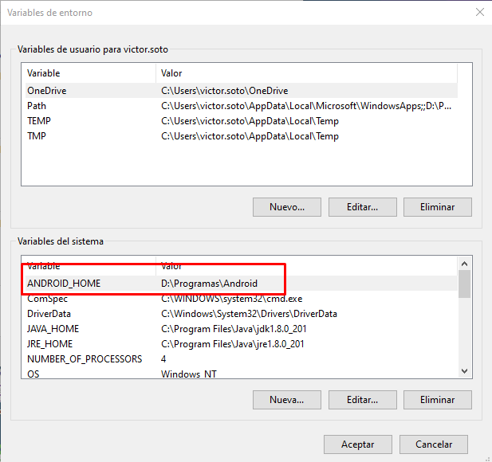Select the JRE_HOME system variable
The width and height of the screenshot is (492, 462).
point(51,344)
